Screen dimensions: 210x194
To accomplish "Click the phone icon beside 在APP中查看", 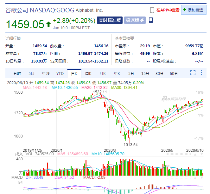I will pyautogui.click(x=152, y=10).
